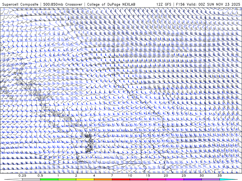Click the red 7–10 colorbar segment
The image size is (242, 181).
click(x=121, y=179)
